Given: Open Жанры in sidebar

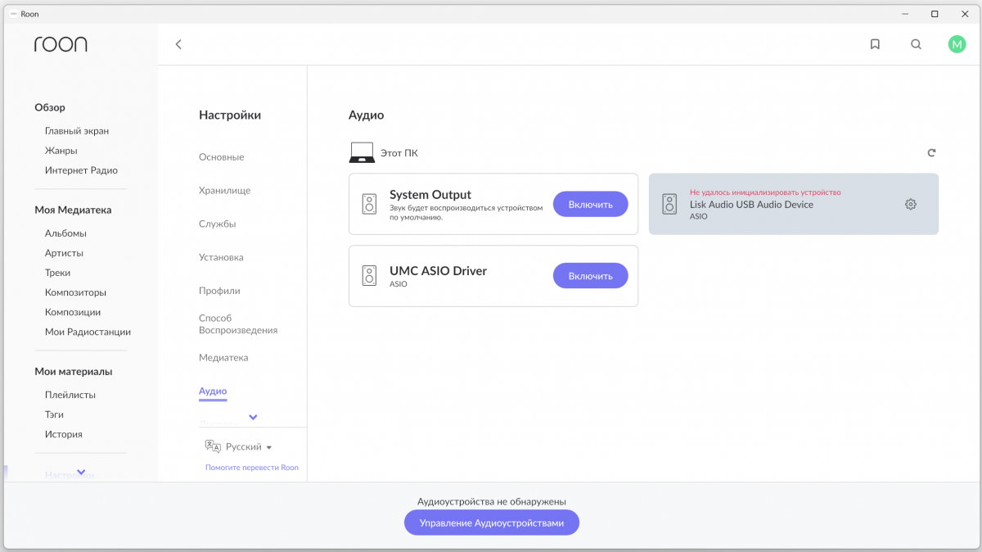Looking at the screenshot, I should [x=61, y=151].
